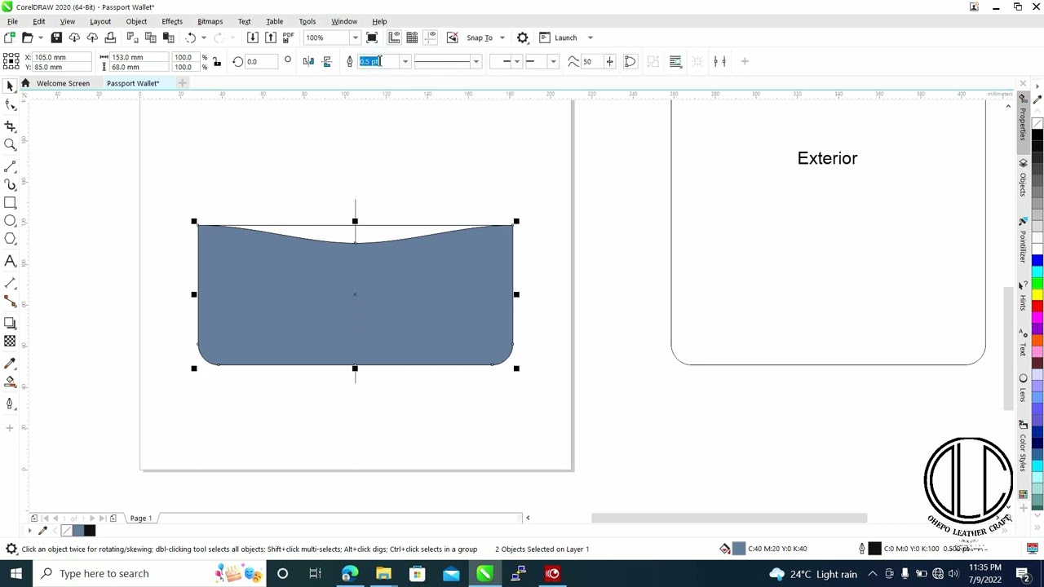Toggle Show grid button

pos(412,38)
